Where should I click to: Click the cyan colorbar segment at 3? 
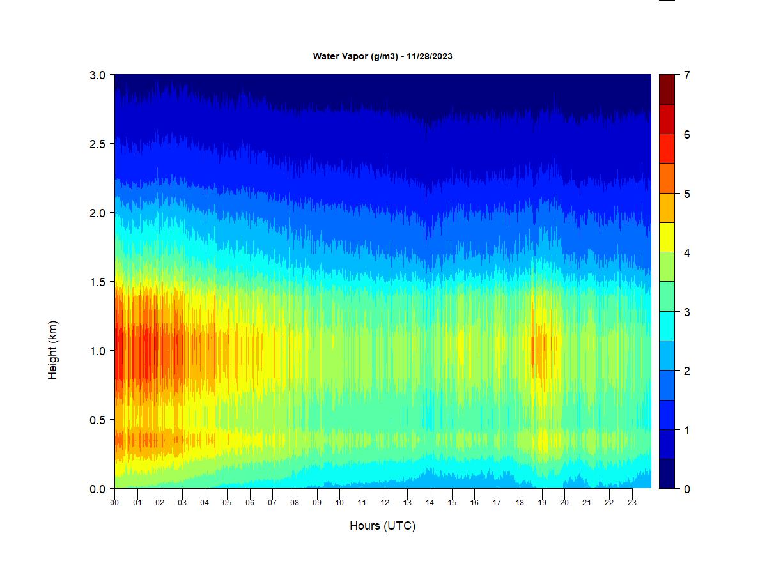pos(667,326)
